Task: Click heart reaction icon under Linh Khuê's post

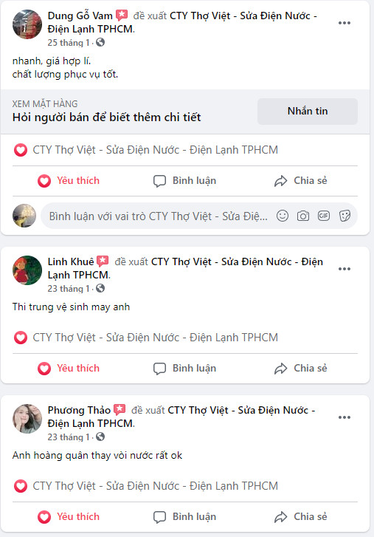Action: click(x=21, y=338)
